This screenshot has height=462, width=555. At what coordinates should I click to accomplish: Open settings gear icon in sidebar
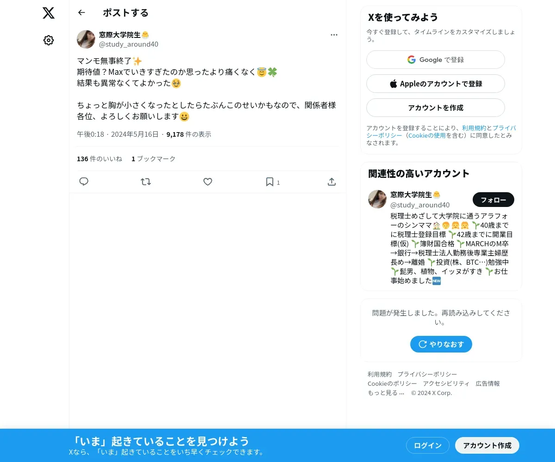pos(49,40)
